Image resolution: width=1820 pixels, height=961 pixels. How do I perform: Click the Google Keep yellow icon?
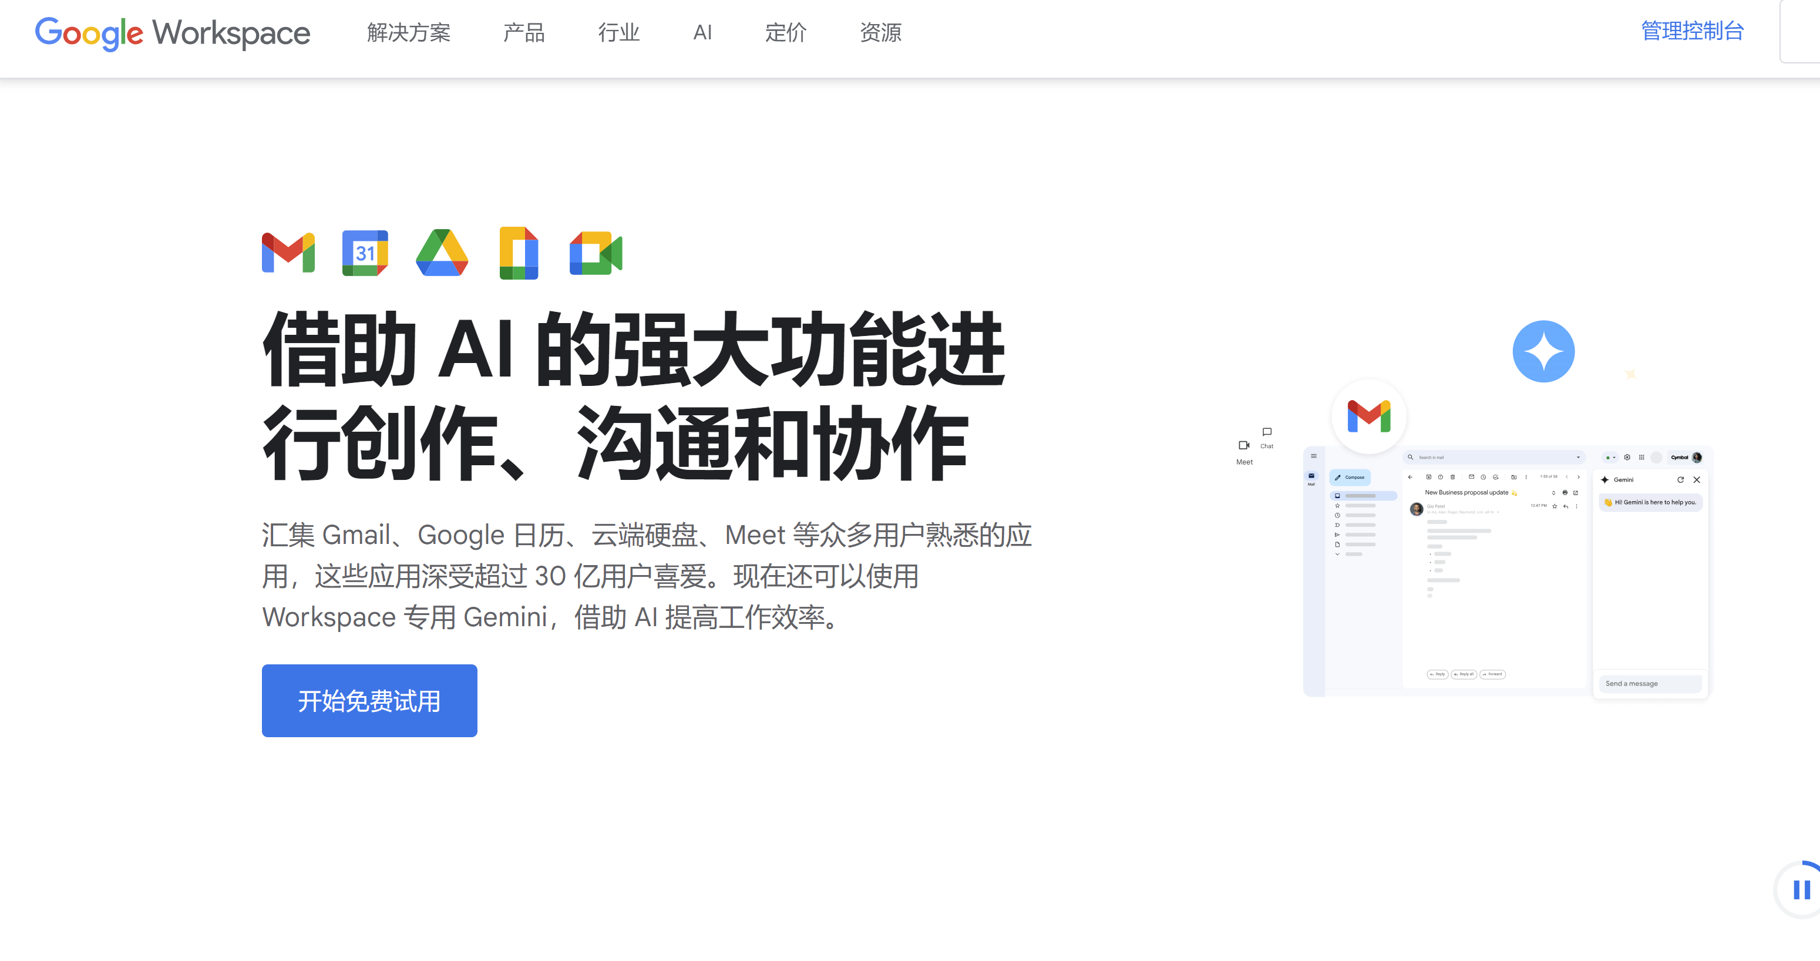(519, 252)
